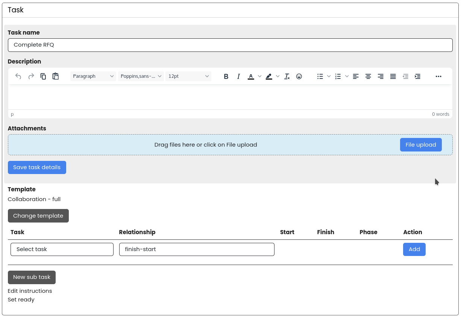Decrease indent (outdent)

pyautogui.click(x=405, y=76)
